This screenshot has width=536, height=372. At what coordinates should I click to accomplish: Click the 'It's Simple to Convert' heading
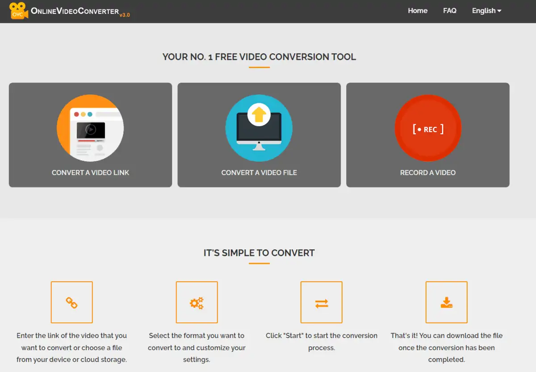click(x=259, y=253)
